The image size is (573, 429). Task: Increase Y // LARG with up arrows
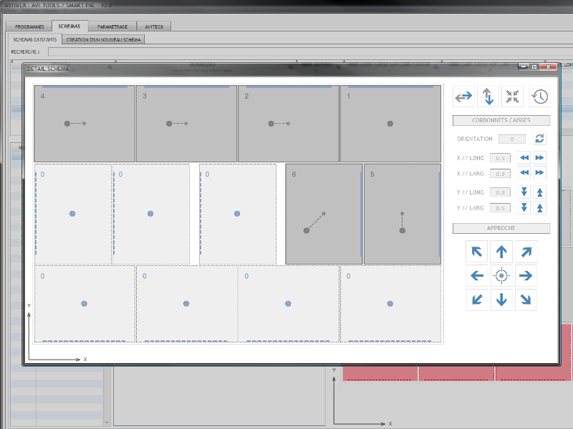tap(540, 207)
